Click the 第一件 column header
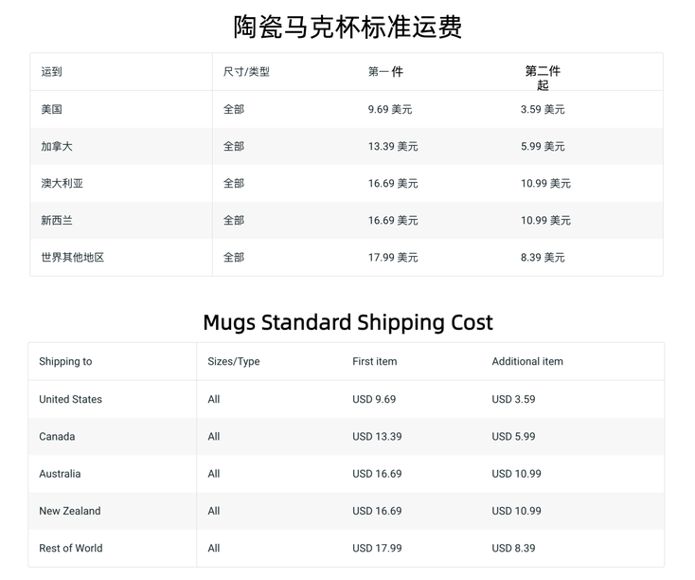Image resolution: width=695 pixels, height=580 pixels. point(385,72)
